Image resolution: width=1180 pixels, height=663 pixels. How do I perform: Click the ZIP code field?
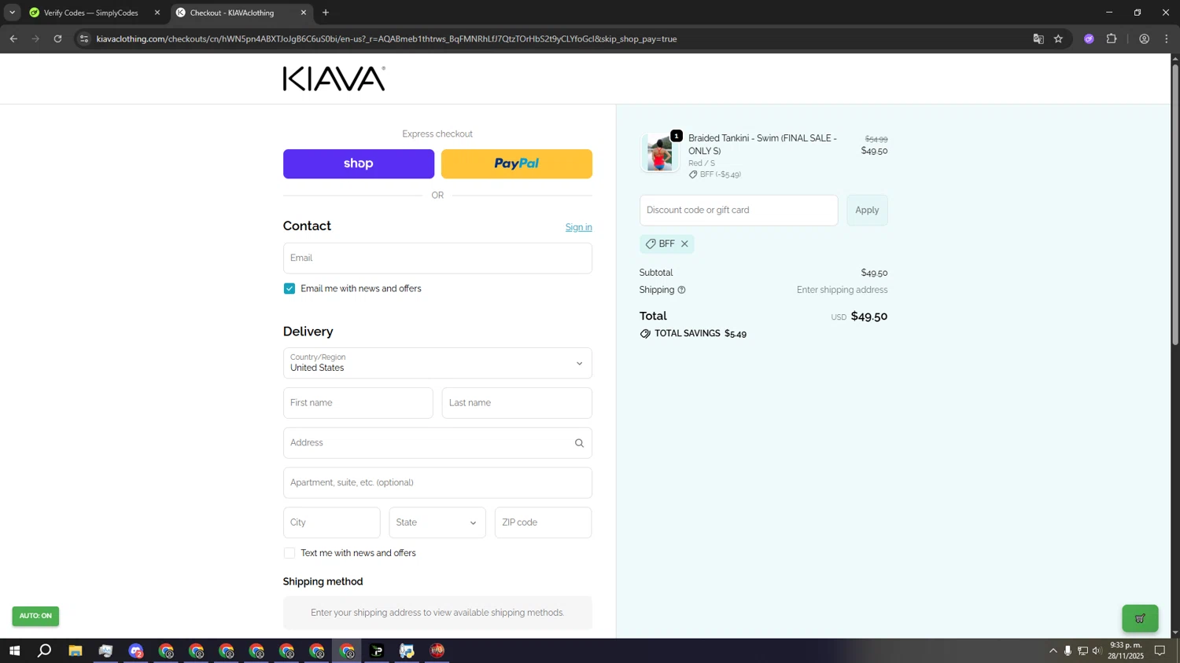(543, 522)
